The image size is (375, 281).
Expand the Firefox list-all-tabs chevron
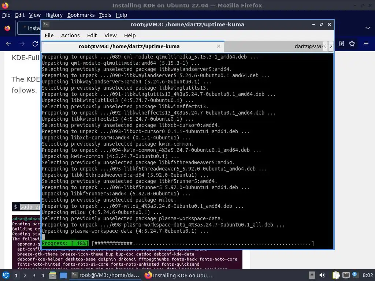click(368, 28)
